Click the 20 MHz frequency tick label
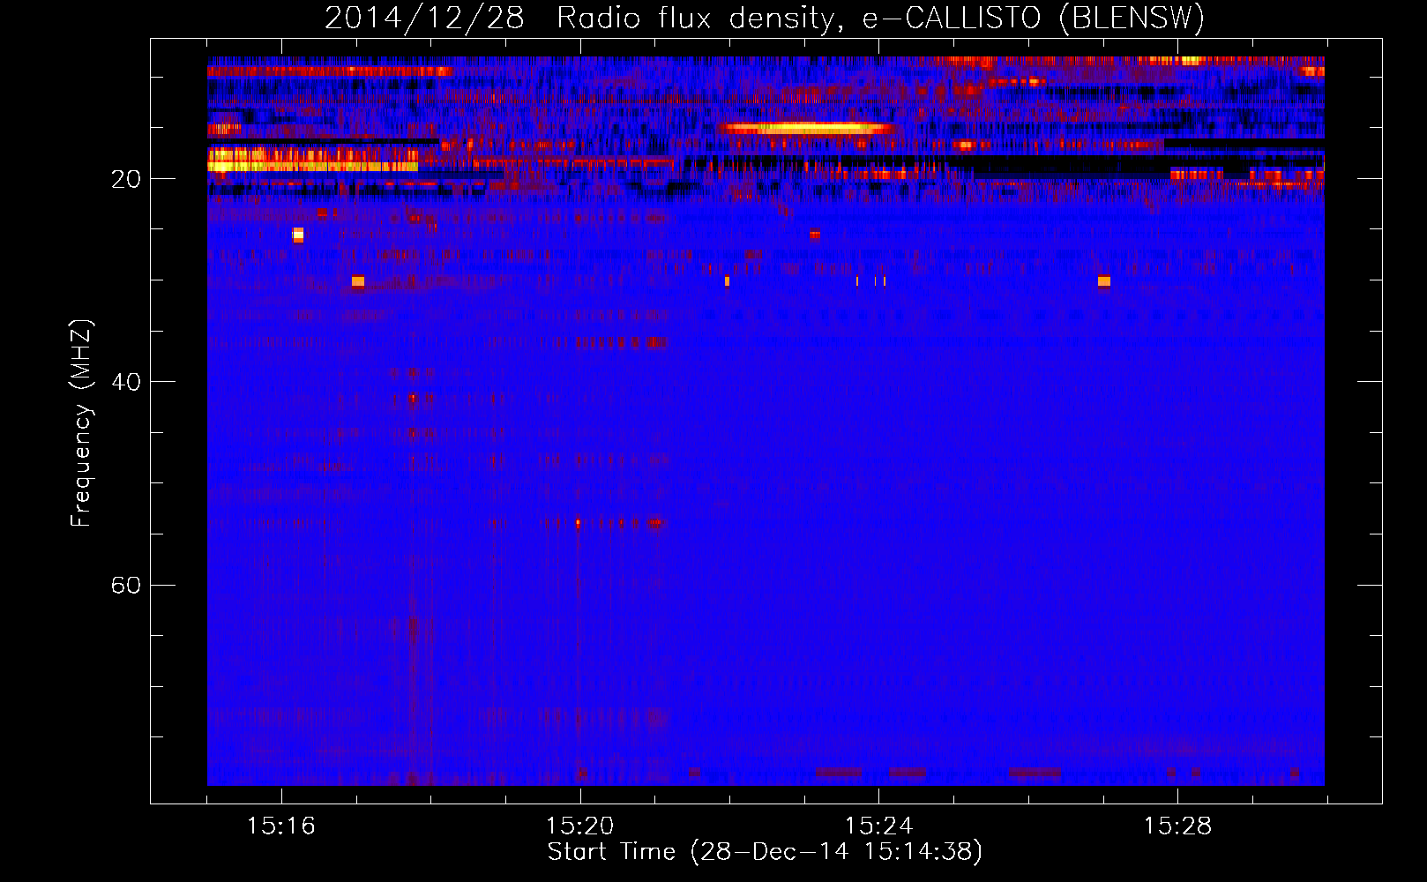Viewport: 1427px width, 882px height. pos(126,179)
